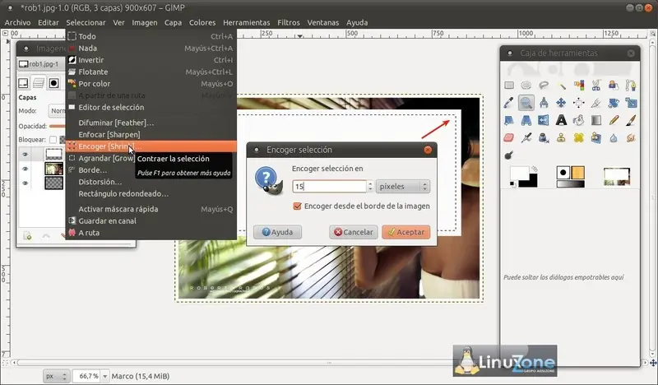Select the Ellipse Select tool
The width and height of the screenshot is (658, 385).
pos(526,86)
